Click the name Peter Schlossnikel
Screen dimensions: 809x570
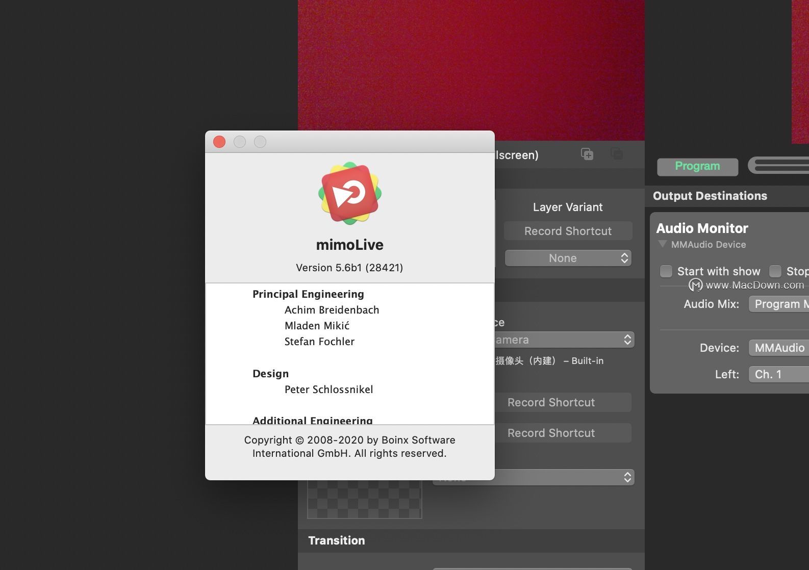[x=328, y=390]
